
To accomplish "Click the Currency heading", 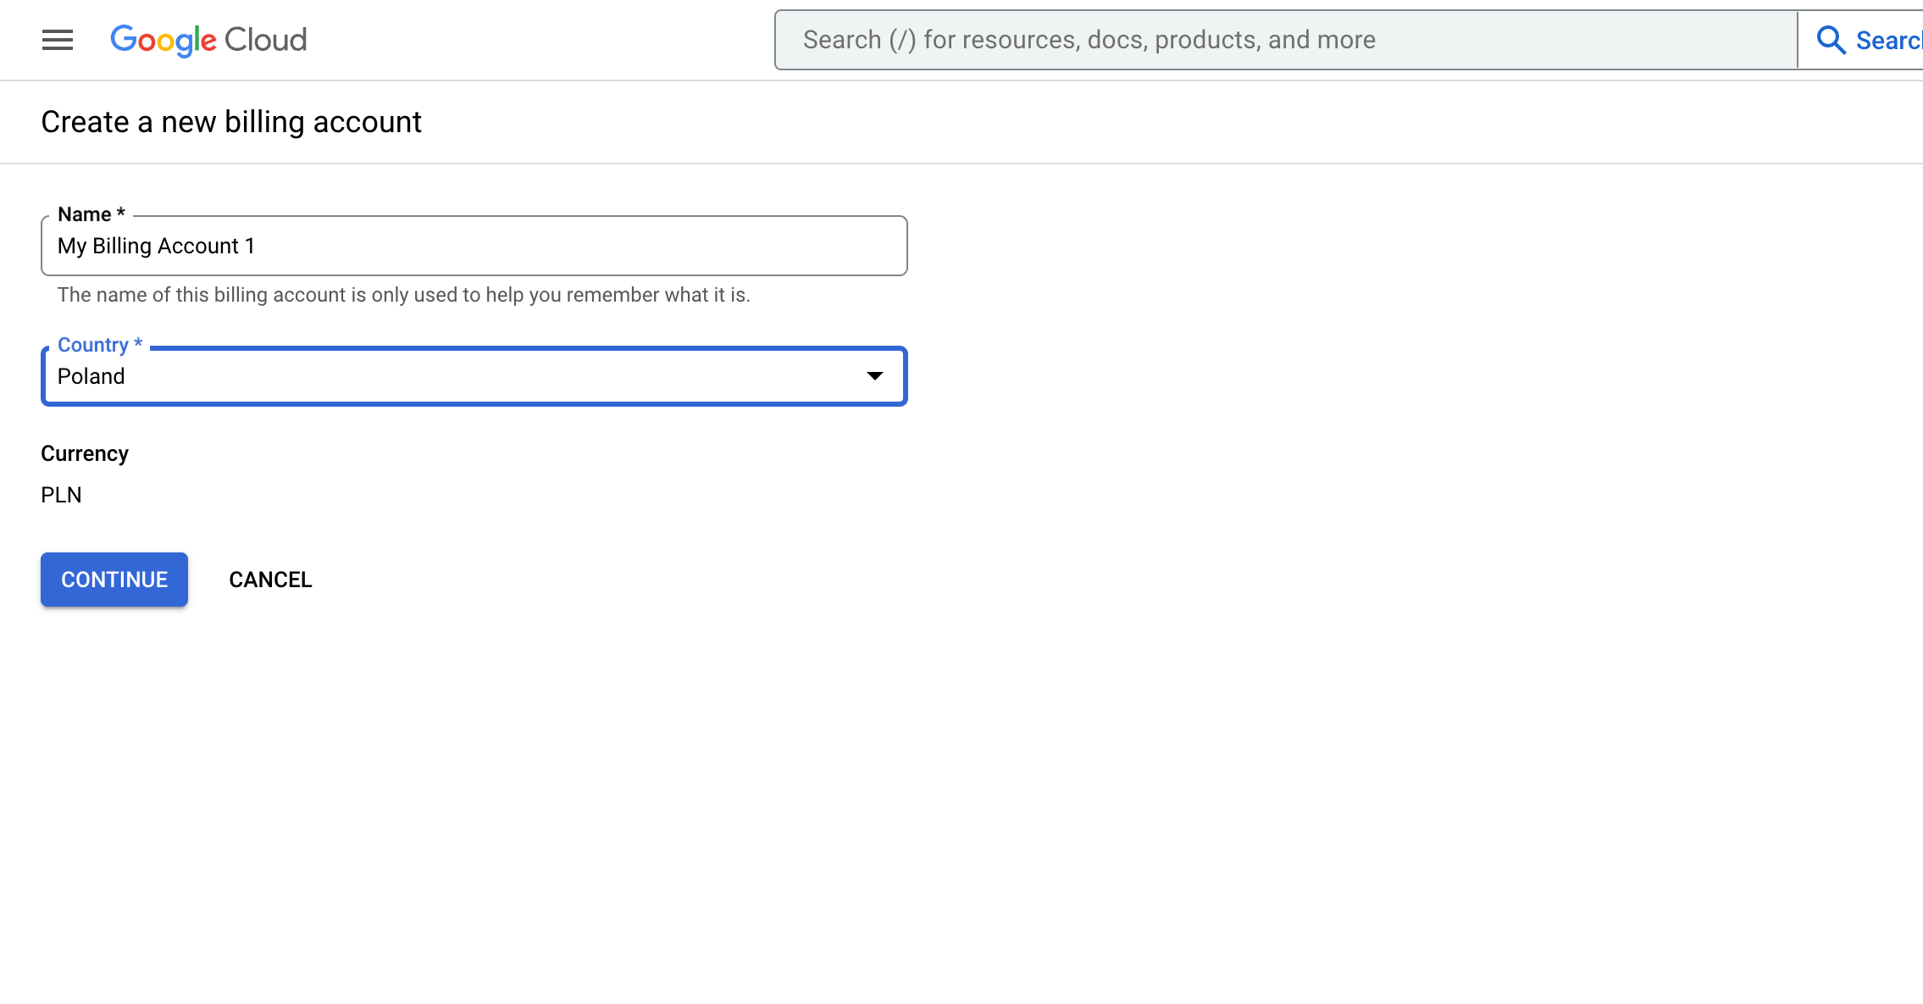I will (x=85, y=453).
